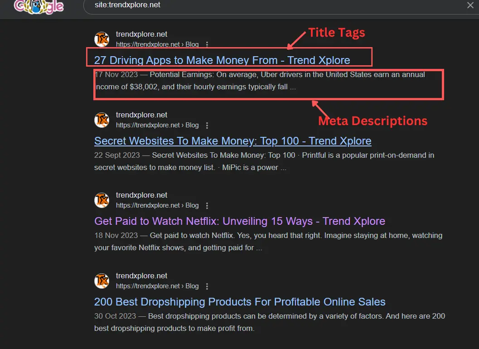
Task: Open "27 Driving Apps to Make Money From"
Action: 222,60
